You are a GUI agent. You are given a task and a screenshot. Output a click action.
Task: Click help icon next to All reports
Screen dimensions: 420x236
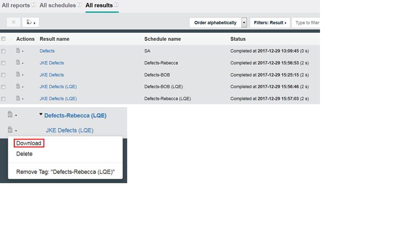coord(33,5)
